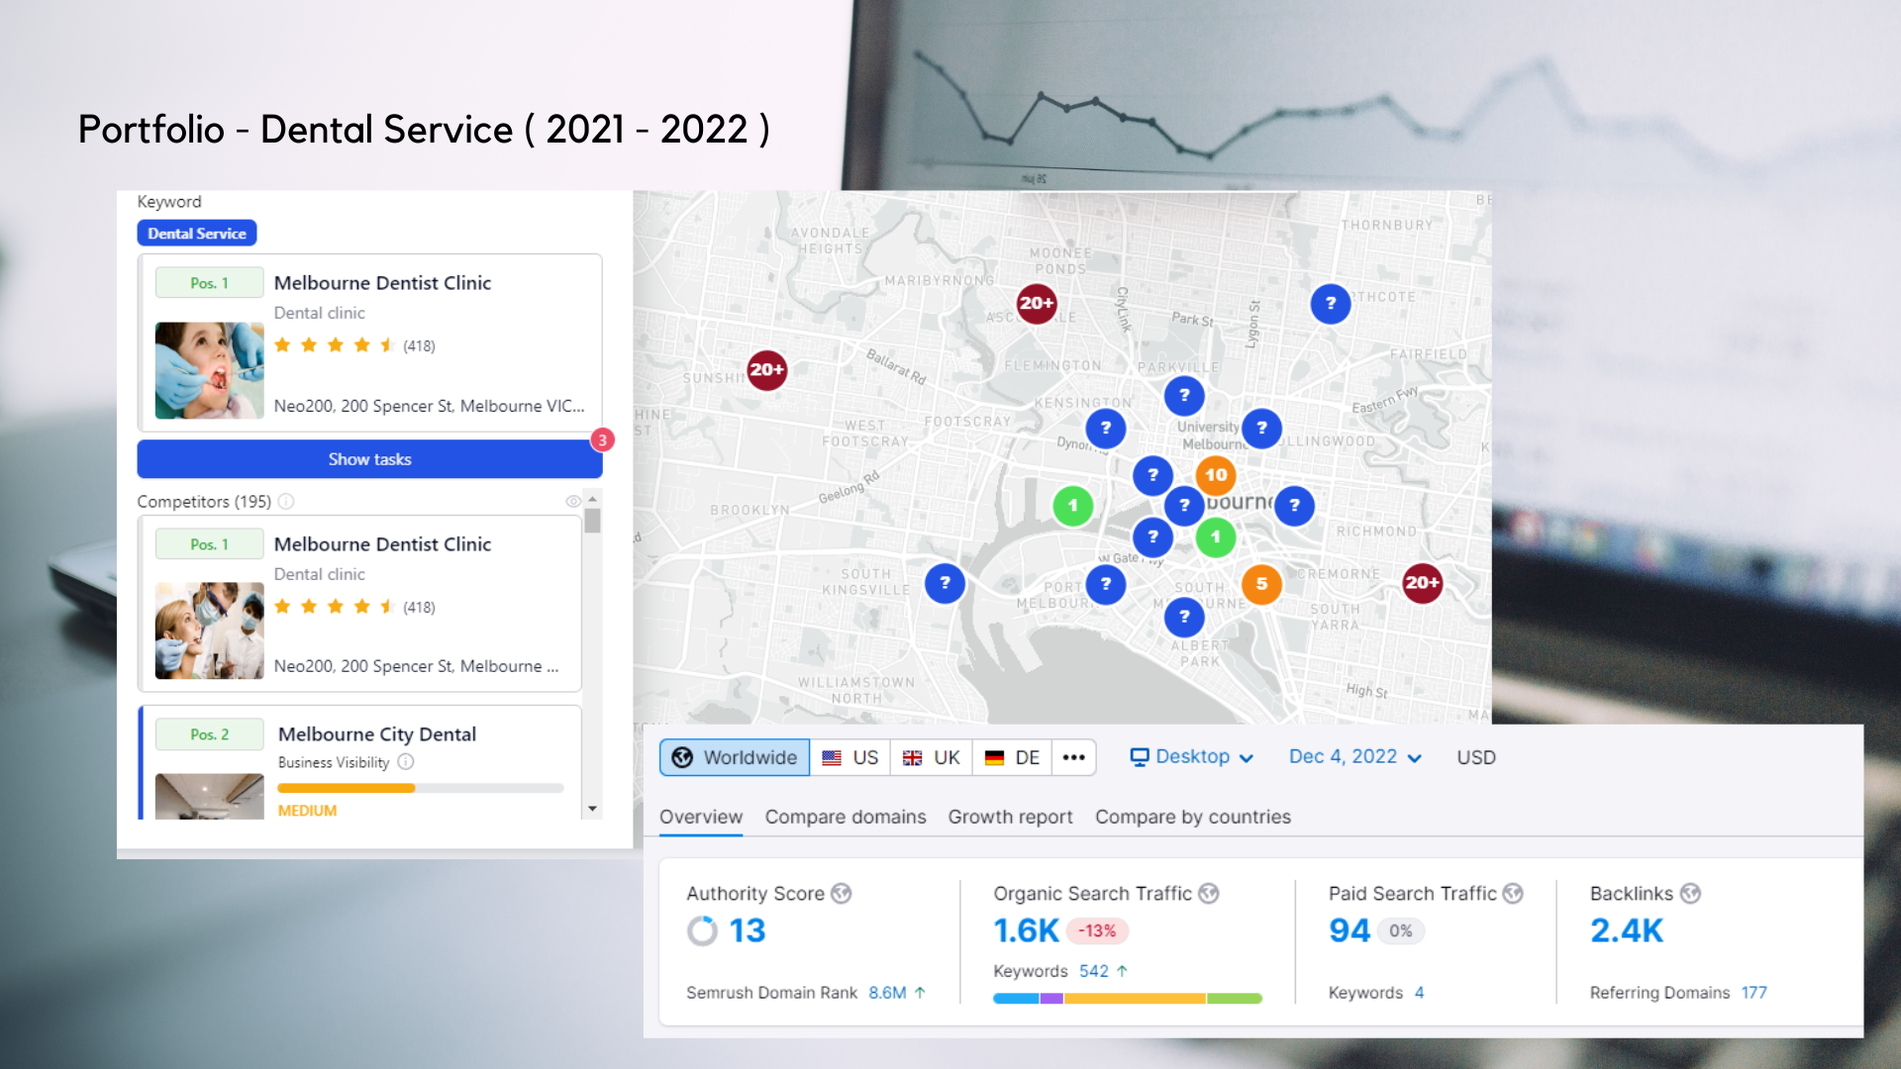Image resolution: width=1901 pixels, height=1069 pixels.
Task: Click the red 3 notification badge
Action: point(602,440)
